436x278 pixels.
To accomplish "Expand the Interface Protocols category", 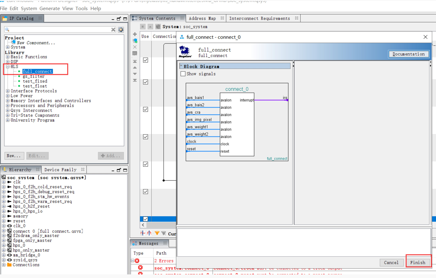I will [8, 91].
